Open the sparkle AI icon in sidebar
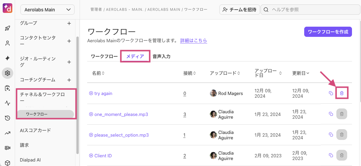Viewport: 361px width, 166px height. pyautogui.click(x=8, y=58)
